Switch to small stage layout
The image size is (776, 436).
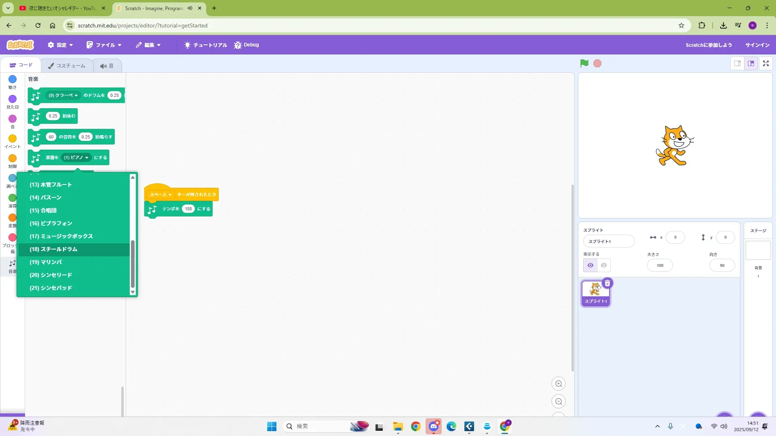coord(737,63)
